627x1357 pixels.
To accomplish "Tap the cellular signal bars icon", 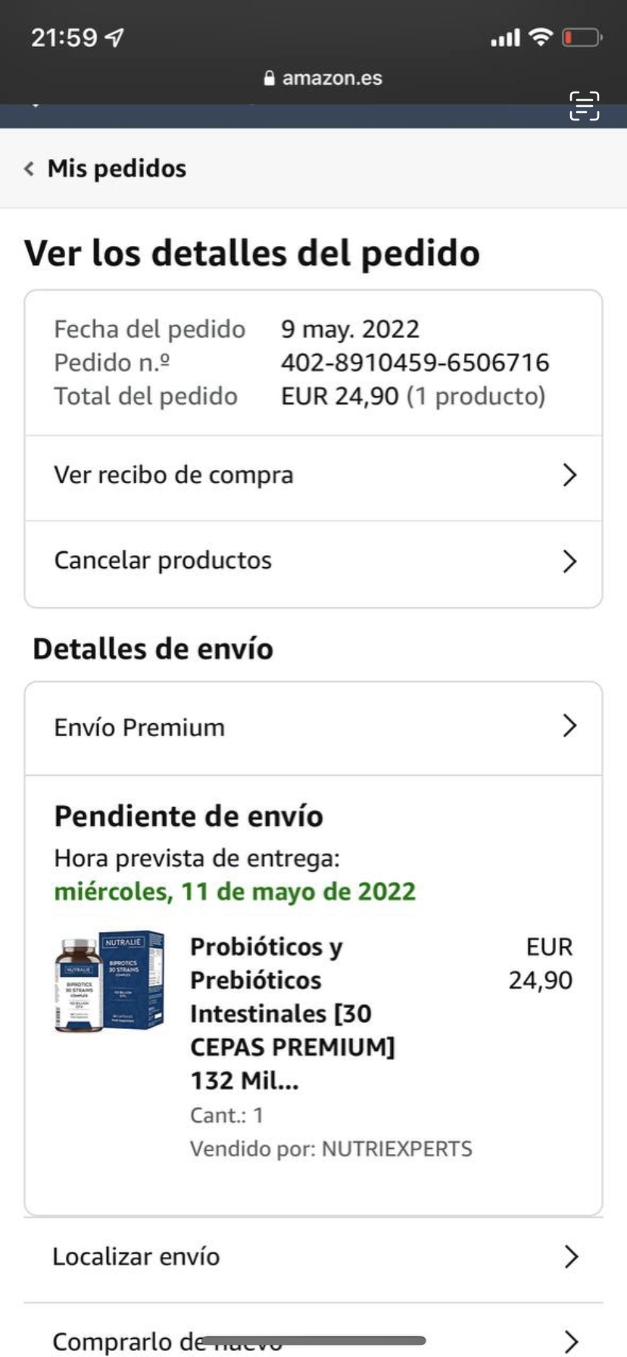I will click(x=505, y=37).
